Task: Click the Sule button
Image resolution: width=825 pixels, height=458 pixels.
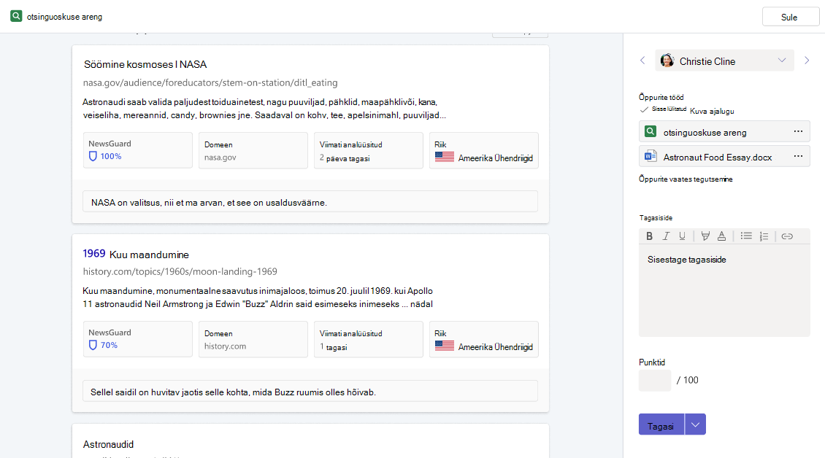Action: point(790,17)
